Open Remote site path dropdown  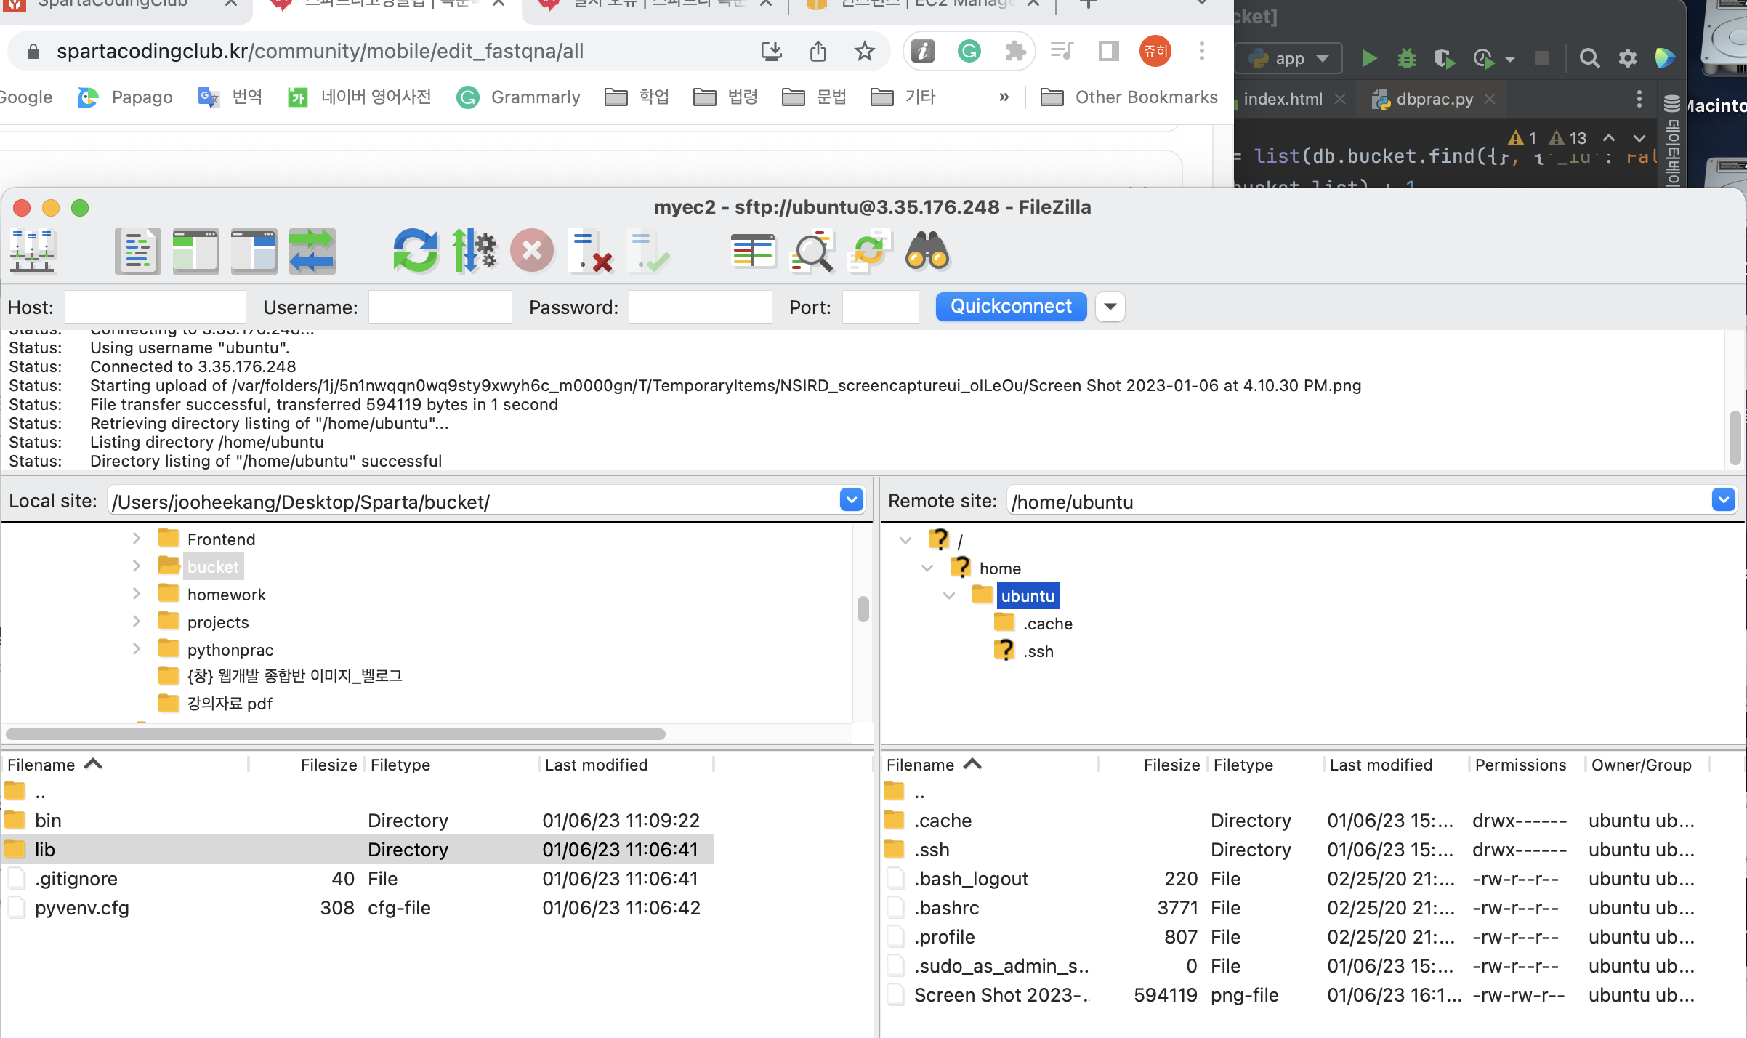coord(1724,500)
